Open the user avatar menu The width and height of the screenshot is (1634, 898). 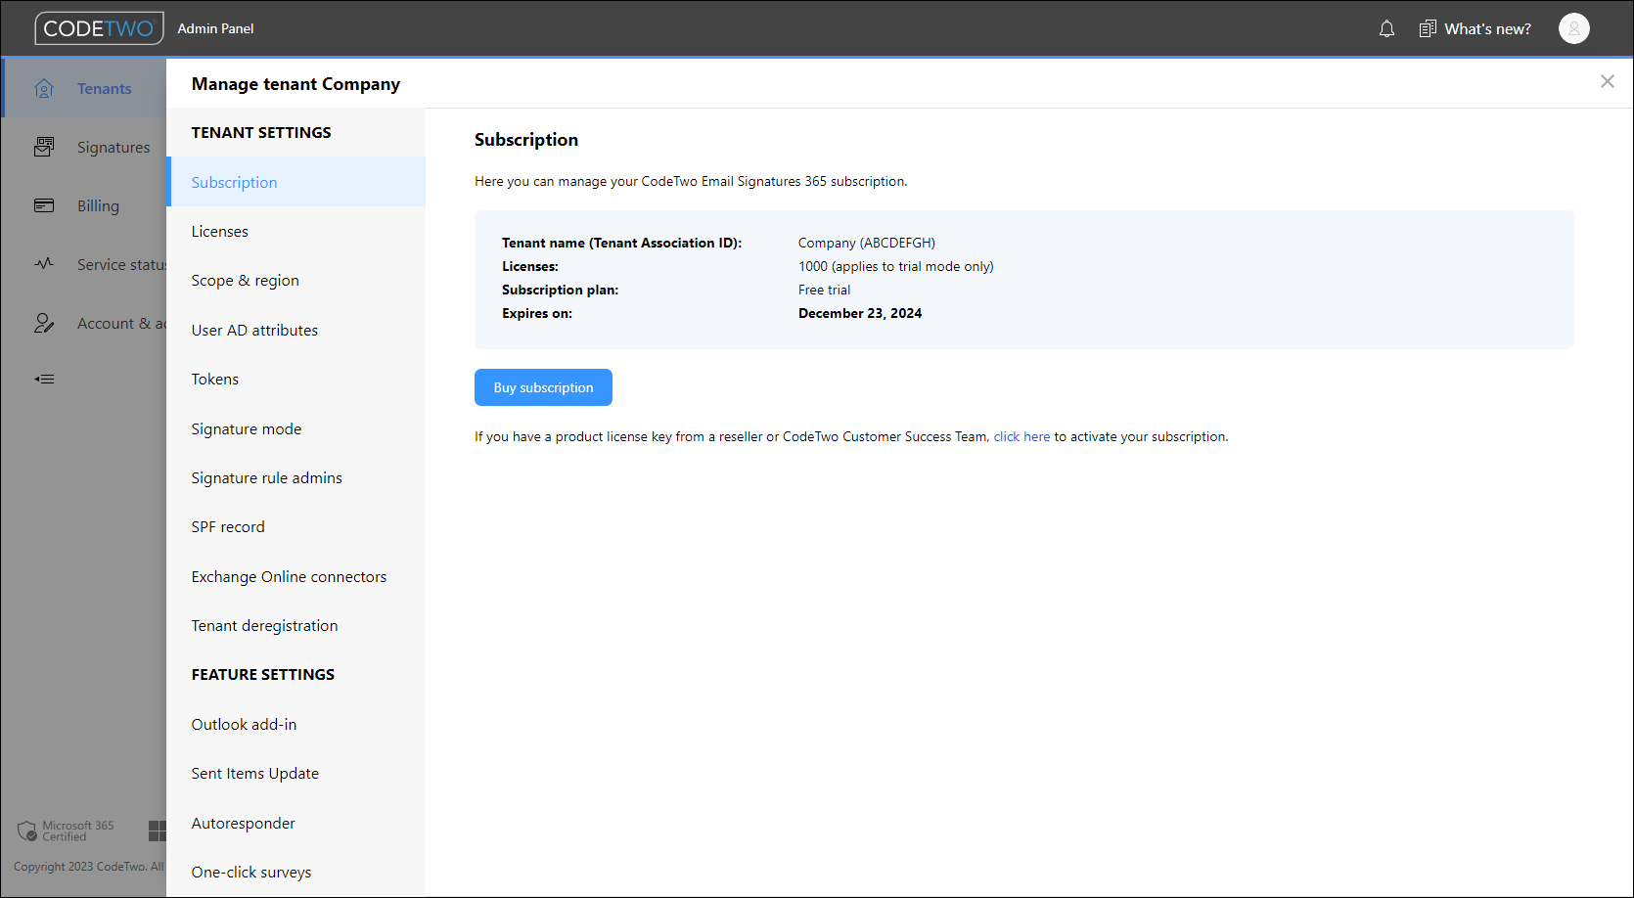point(1573,28)
